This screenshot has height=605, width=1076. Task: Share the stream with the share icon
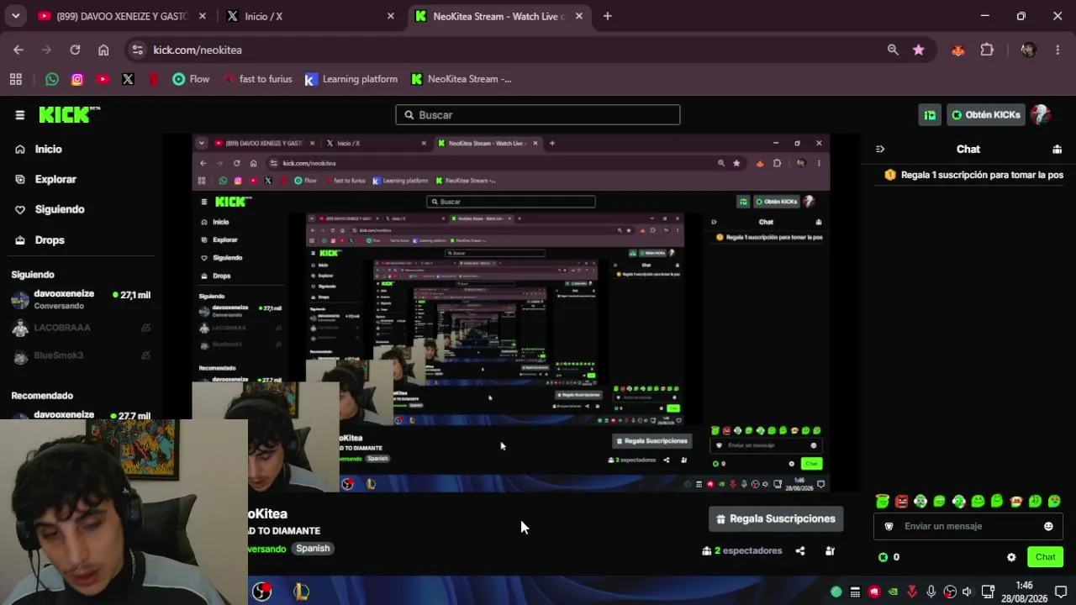(800, 551)
